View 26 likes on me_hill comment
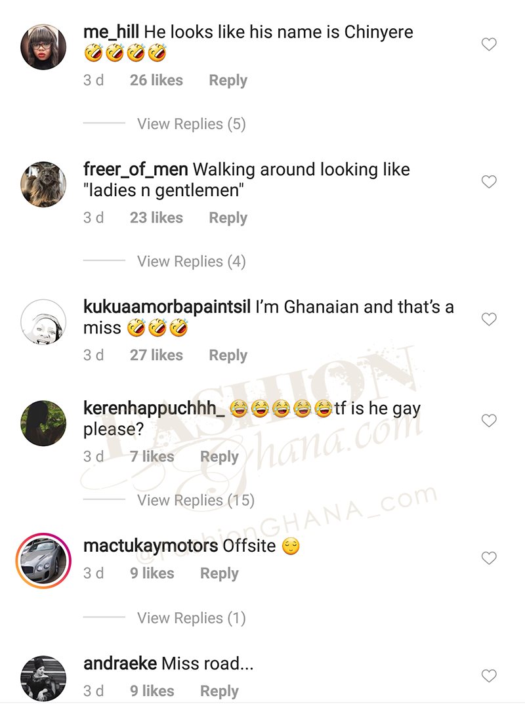525x706 pixels. [156, 80]
